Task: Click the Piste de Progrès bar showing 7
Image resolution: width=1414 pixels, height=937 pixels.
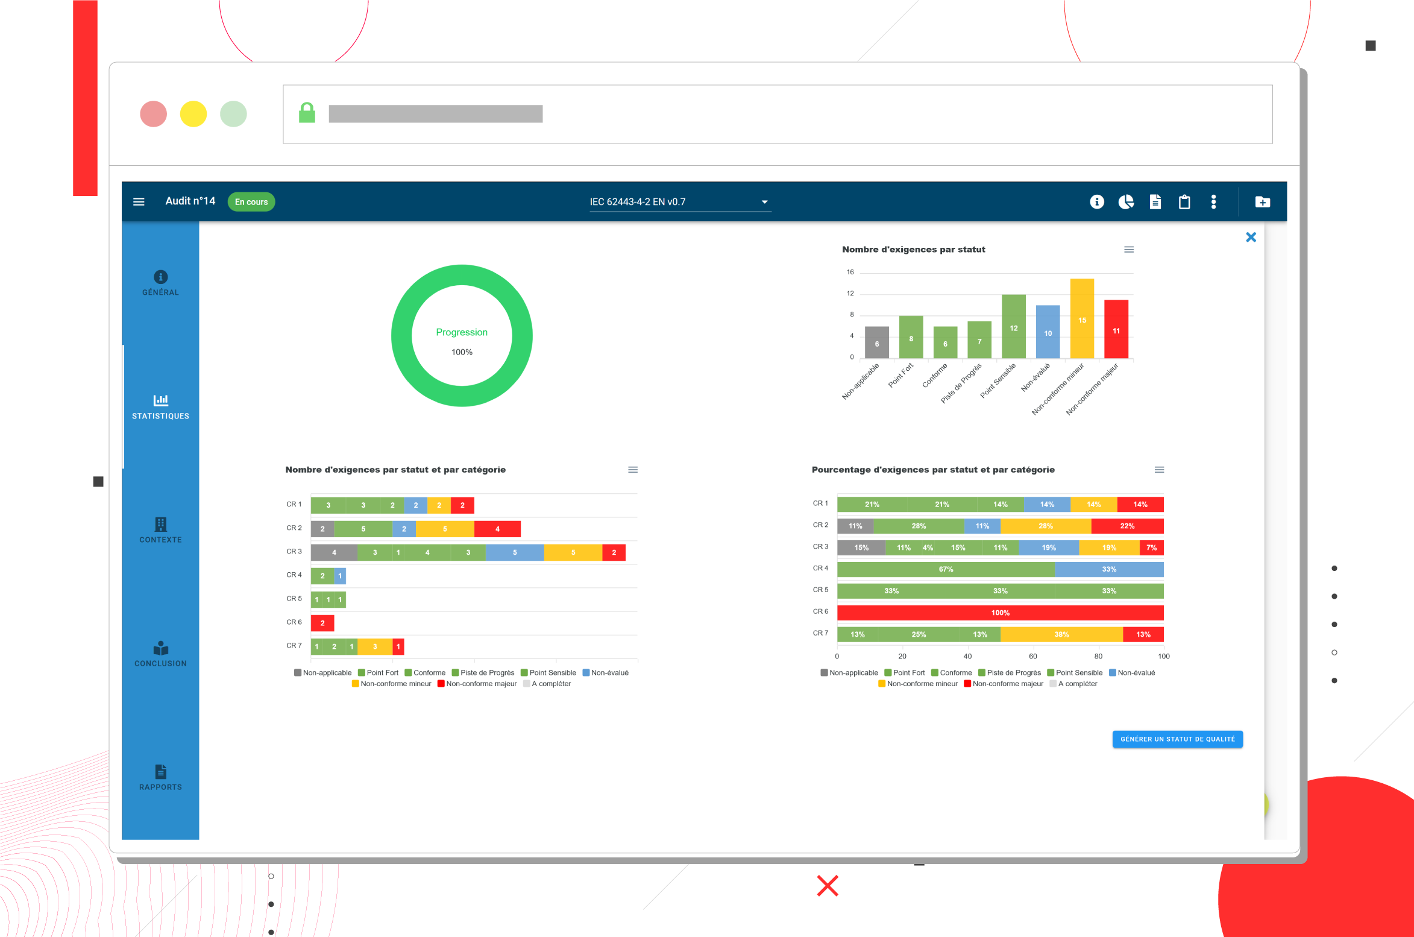Action: click(x=979, y=339)
